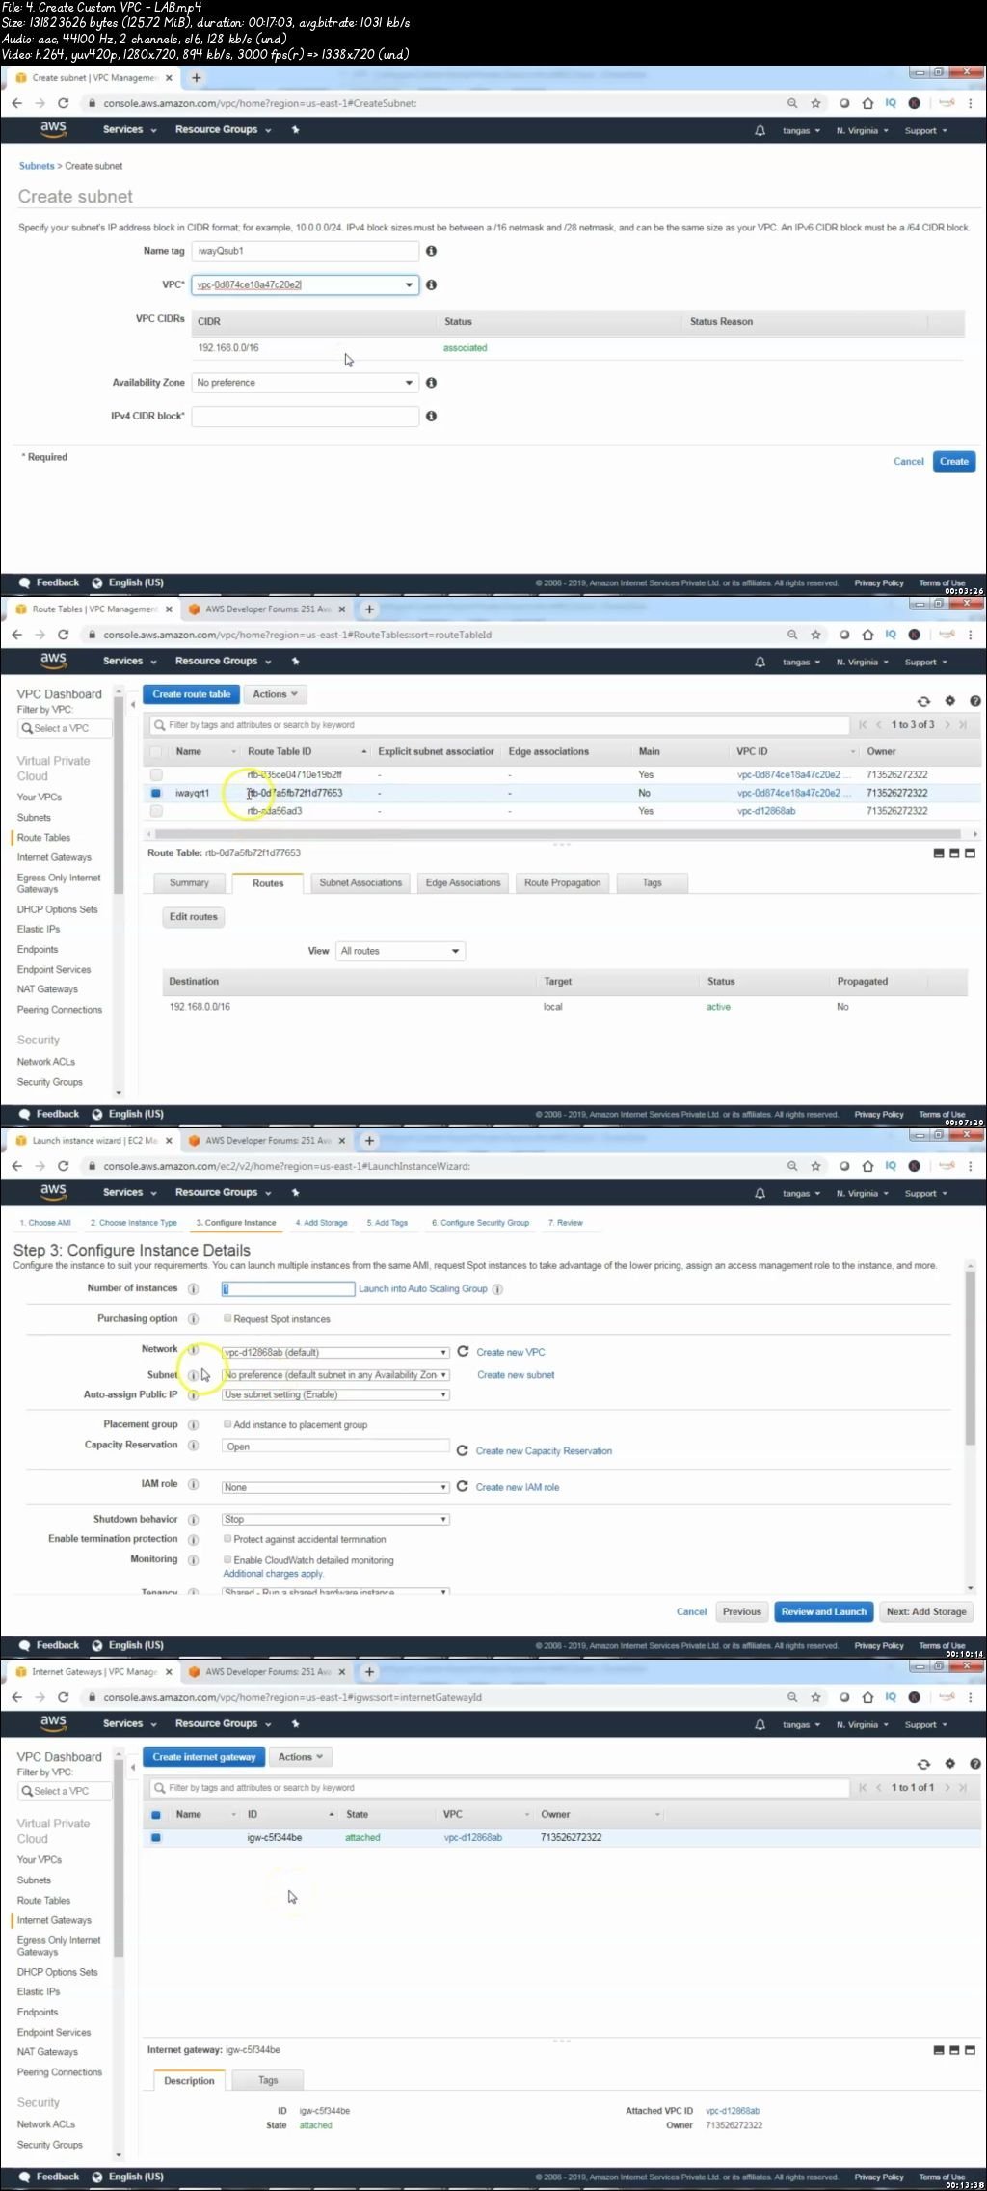Open Auto-assign Public IP dropdown
Viewport: 987px width, 2191px height.
click(335, 1394)
